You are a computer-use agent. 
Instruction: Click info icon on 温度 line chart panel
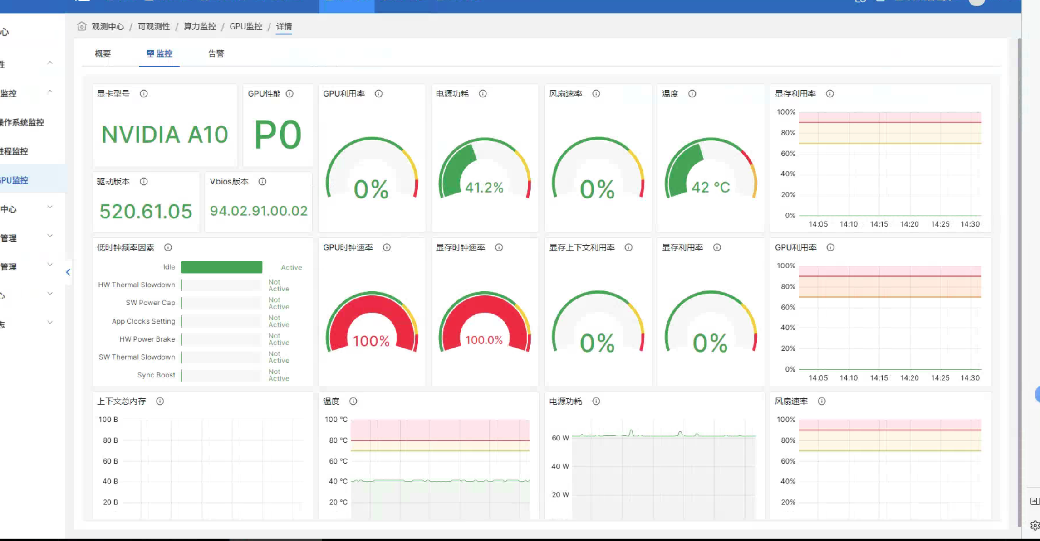point(353,401)
